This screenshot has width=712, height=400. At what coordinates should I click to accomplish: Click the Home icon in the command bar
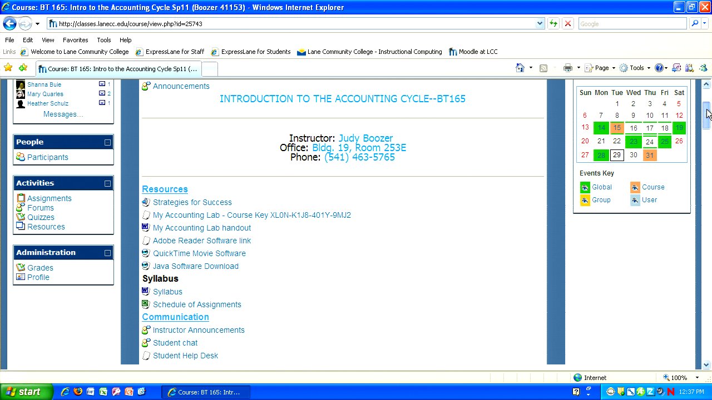tap(520, 68)
